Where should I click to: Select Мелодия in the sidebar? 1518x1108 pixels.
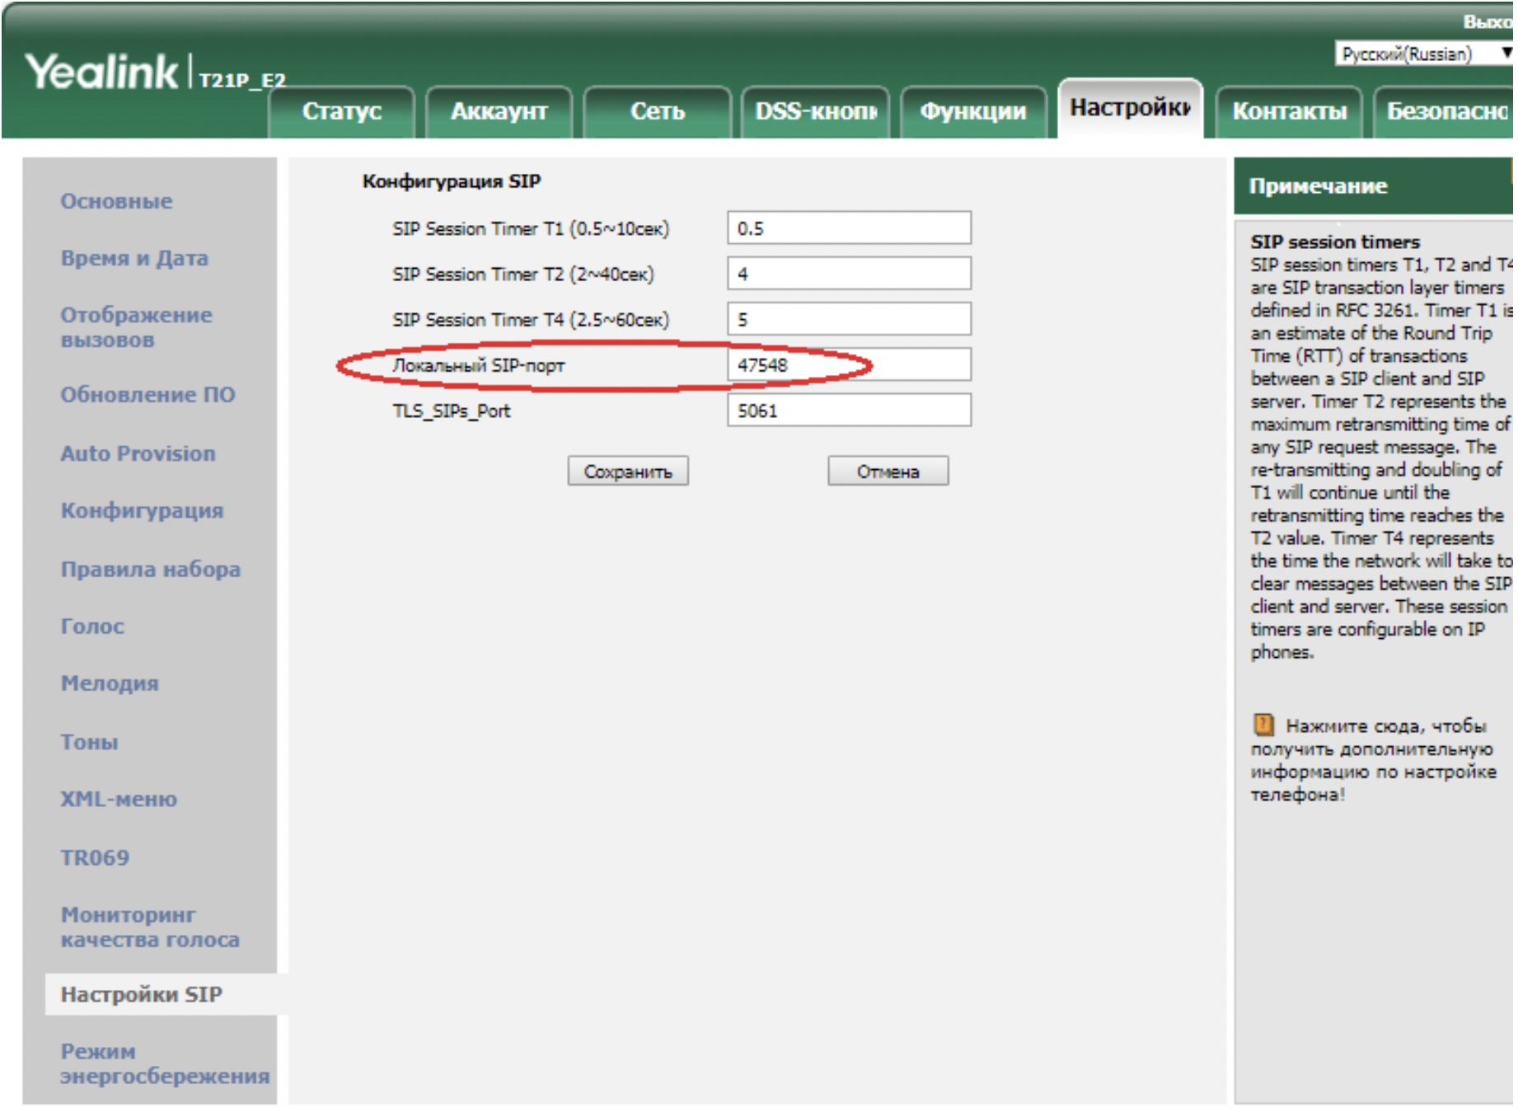[110, 683]
